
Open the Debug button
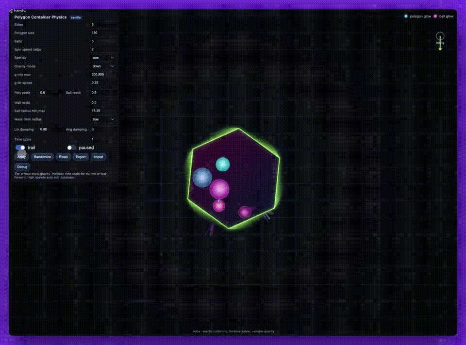coord(22,167)
